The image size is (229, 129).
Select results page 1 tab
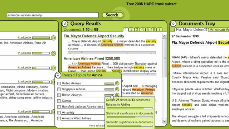[x=126, y=29]
